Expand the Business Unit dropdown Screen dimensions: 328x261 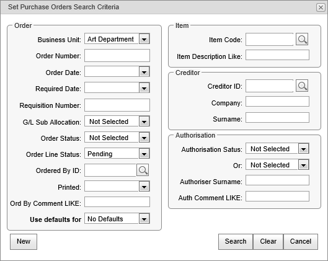(144, 39)
